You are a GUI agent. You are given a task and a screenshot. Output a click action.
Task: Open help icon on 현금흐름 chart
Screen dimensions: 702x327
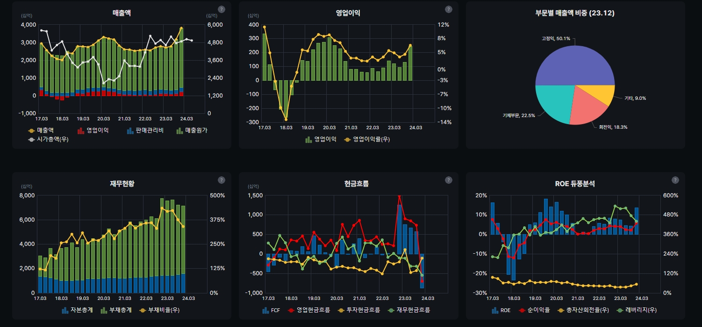[448, 180]
